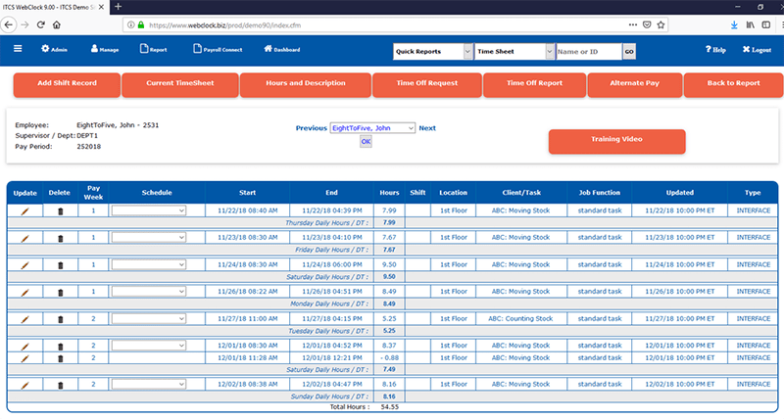Edit the 11/22/18 shift record pencil

[x=24, y=211]
